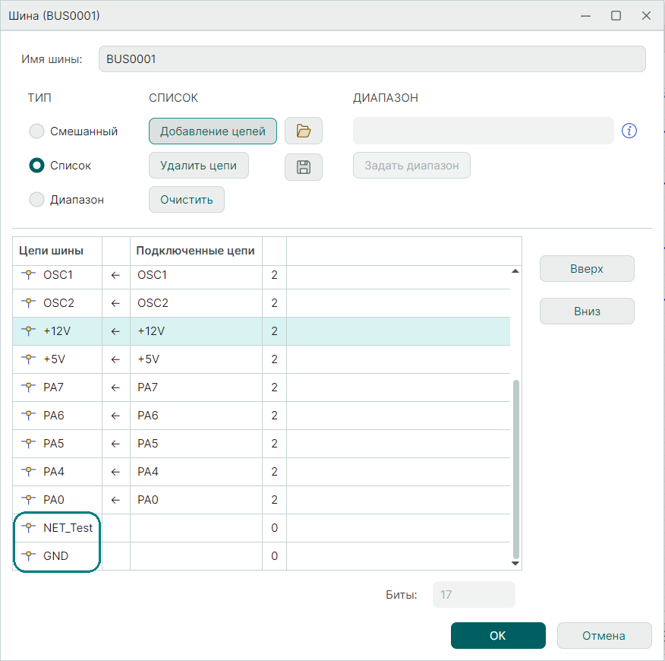Click the connection arrow in OSC1 row
Image resolution: width=665 pixels, height=661 pixels.
click(115, 275)
